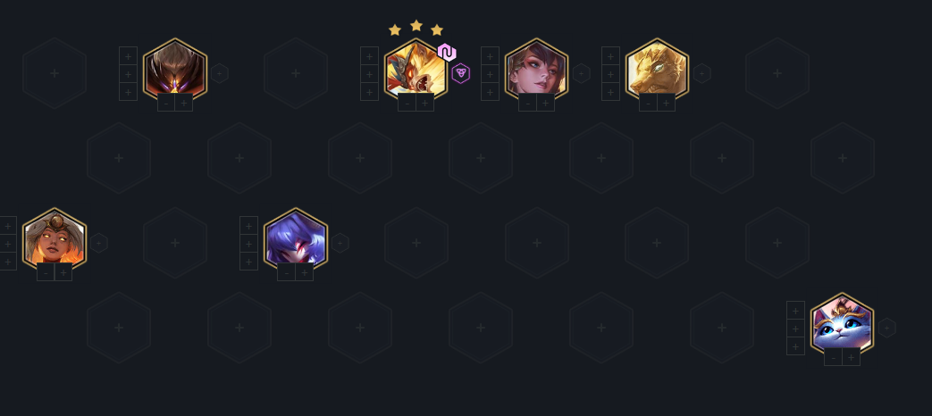Select the brown rock golem champion portrait

[x=175, y=70]
